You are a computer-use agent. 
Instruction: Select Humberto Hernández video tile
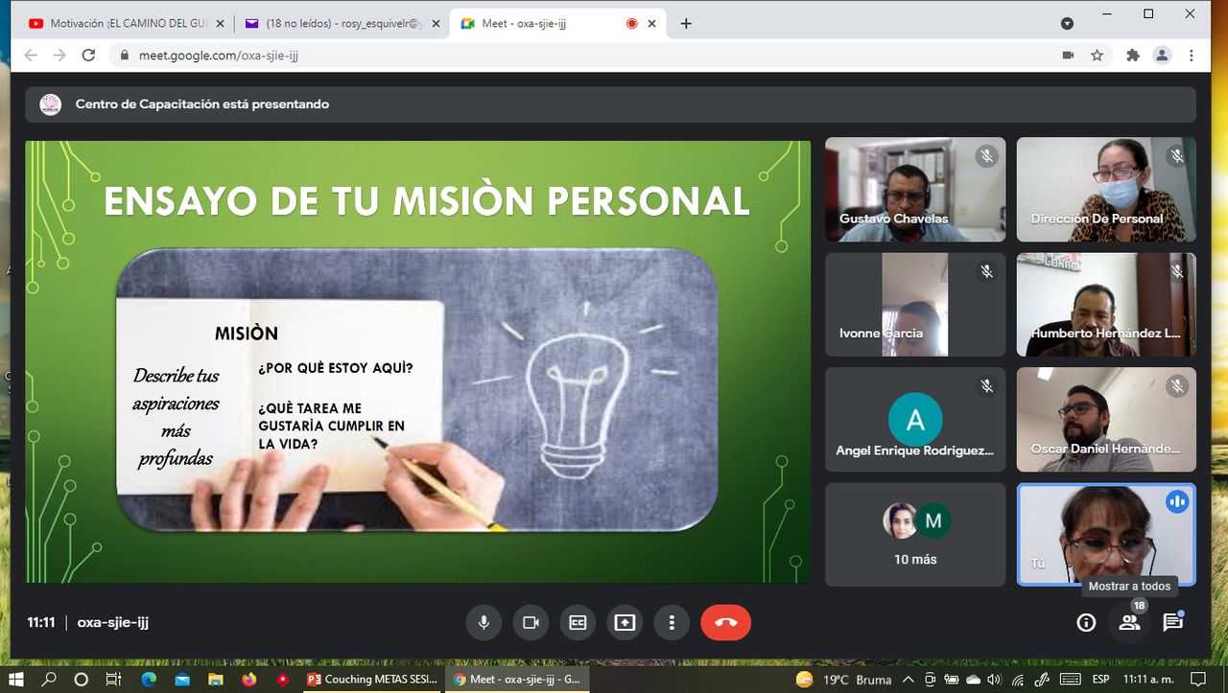pos(1106,305)
